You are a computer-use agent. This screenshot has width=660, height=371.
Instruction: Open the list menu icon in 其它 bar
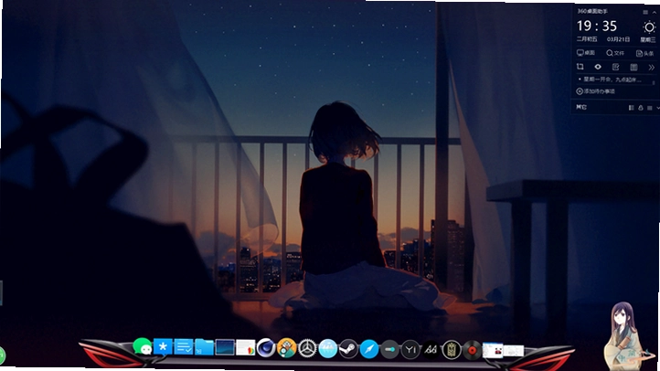[x=649, y=108]
